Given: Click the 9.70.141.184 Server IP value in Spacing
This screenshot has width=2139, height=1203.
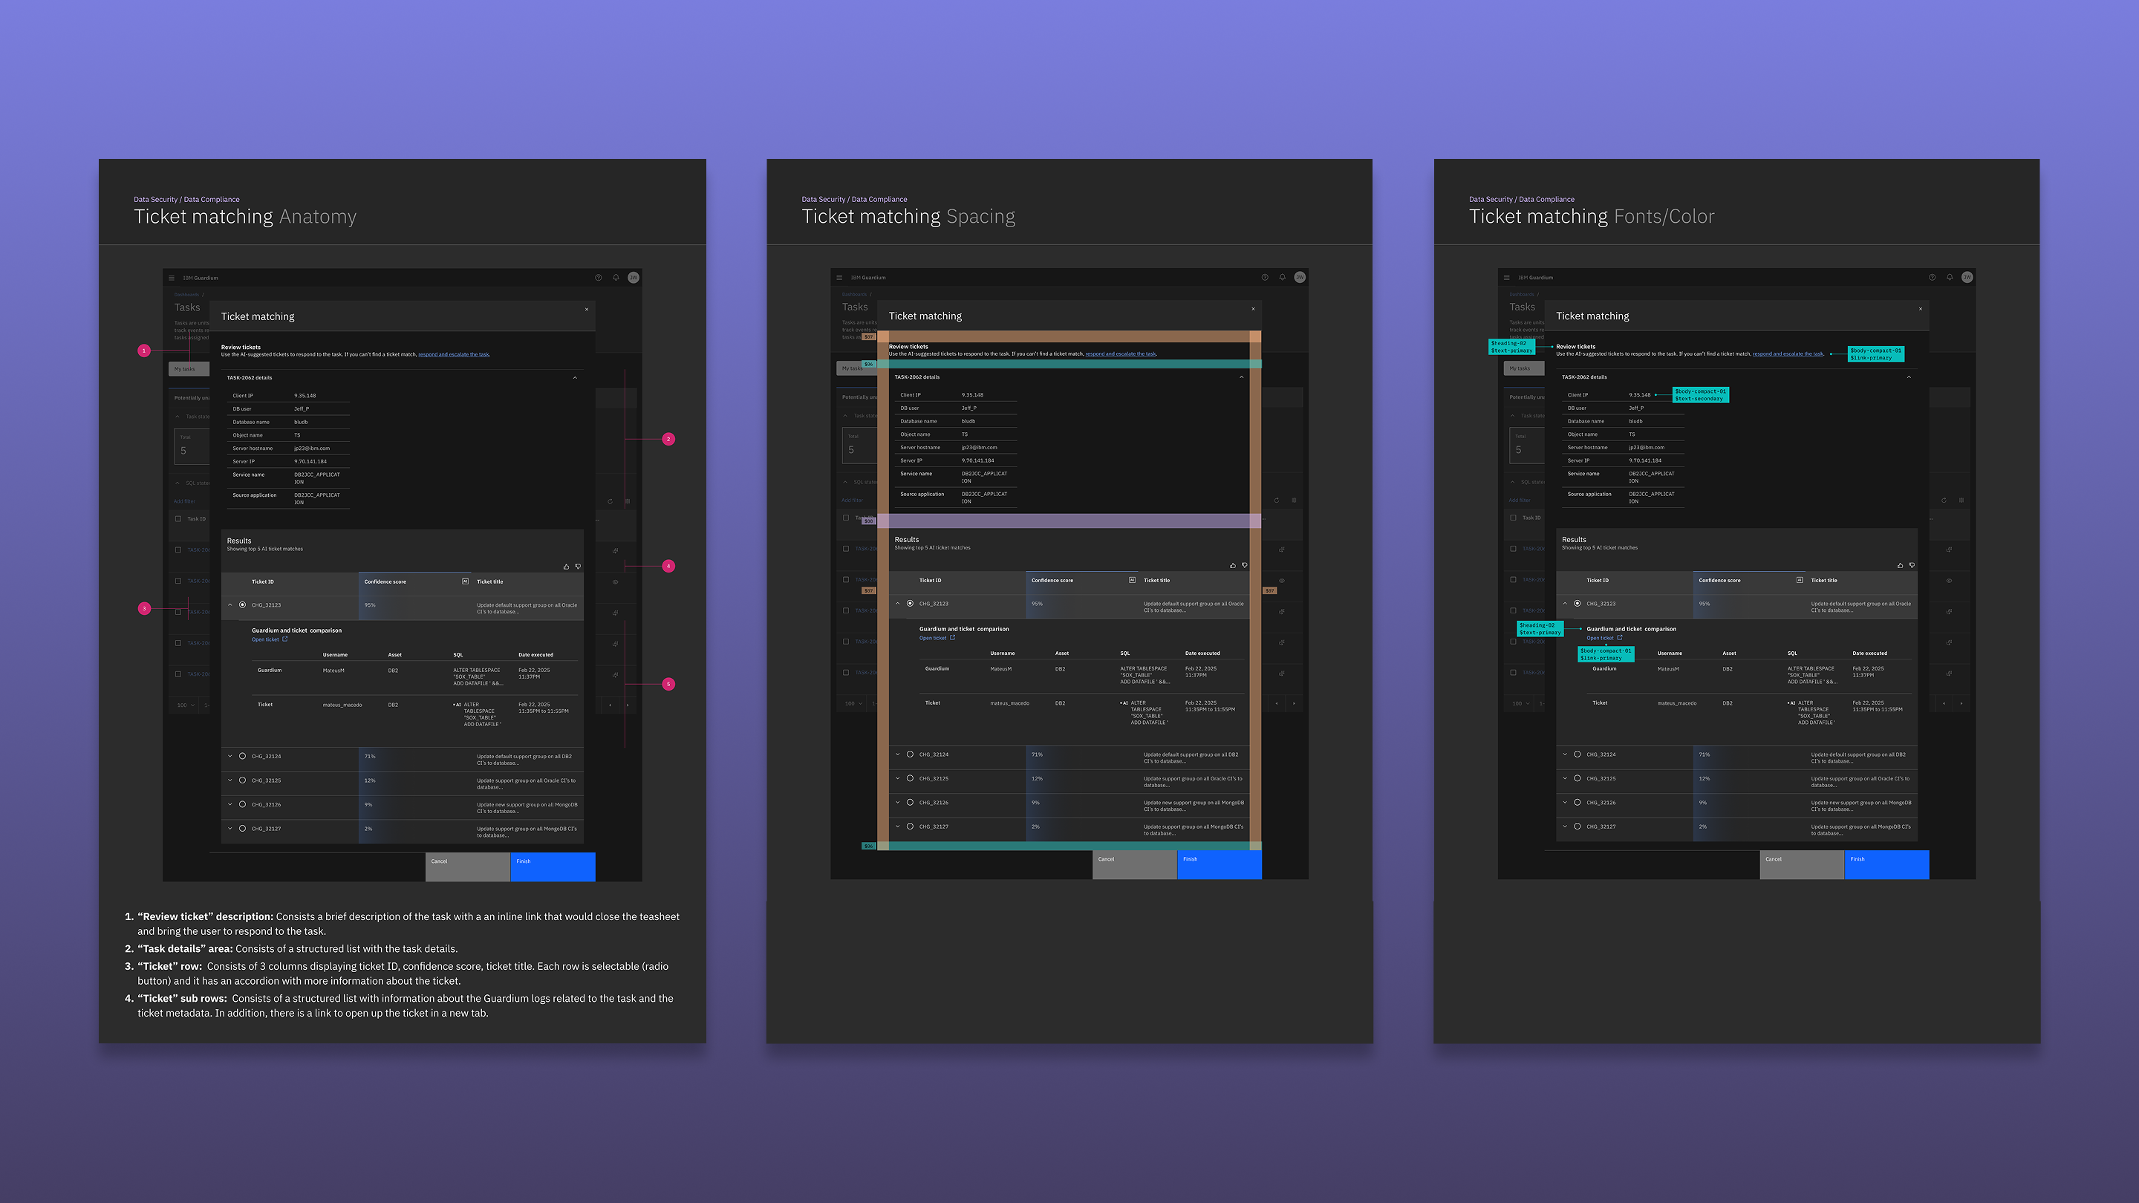Looking at the screenshot, I should [977, 460].
